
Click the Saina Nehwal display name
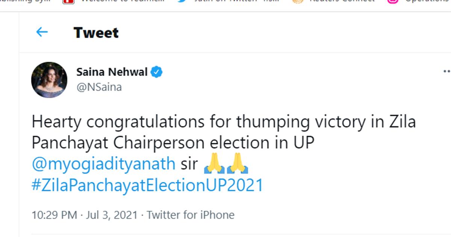tap(112, 72)
